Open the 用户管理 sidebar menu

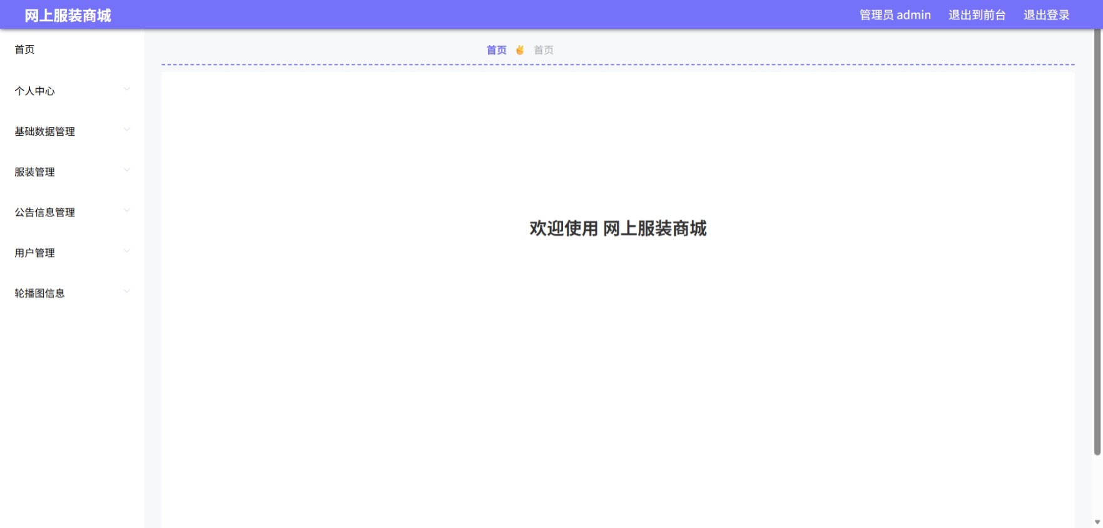(72, 253)
